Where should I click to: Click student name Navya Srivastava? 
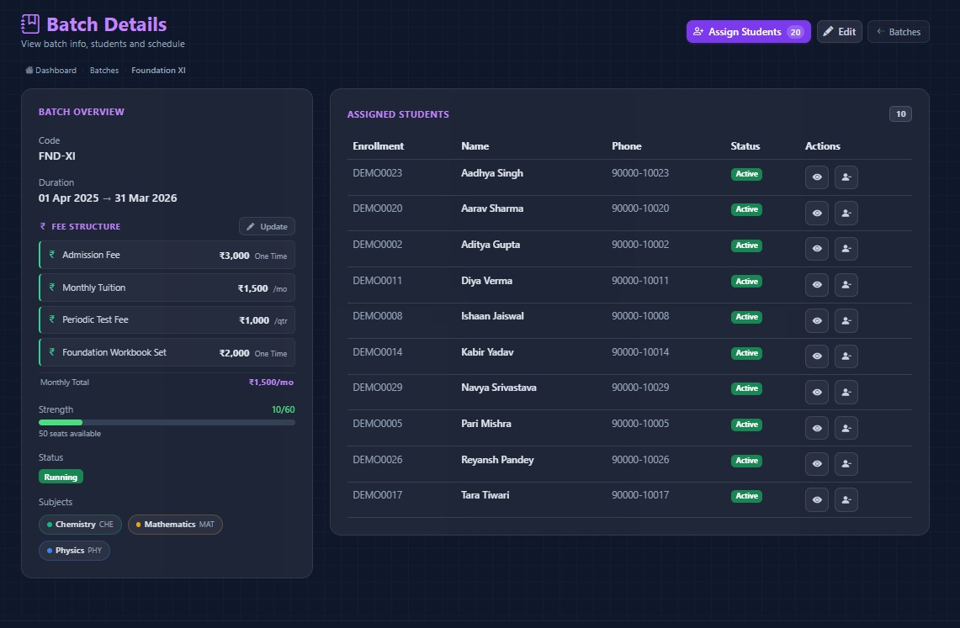498,388
